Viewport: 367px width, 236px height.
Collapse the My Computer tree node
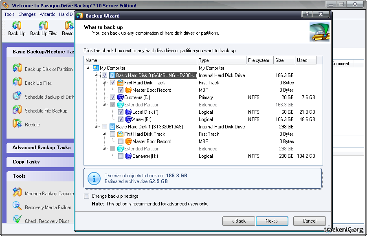coord(89,68)
